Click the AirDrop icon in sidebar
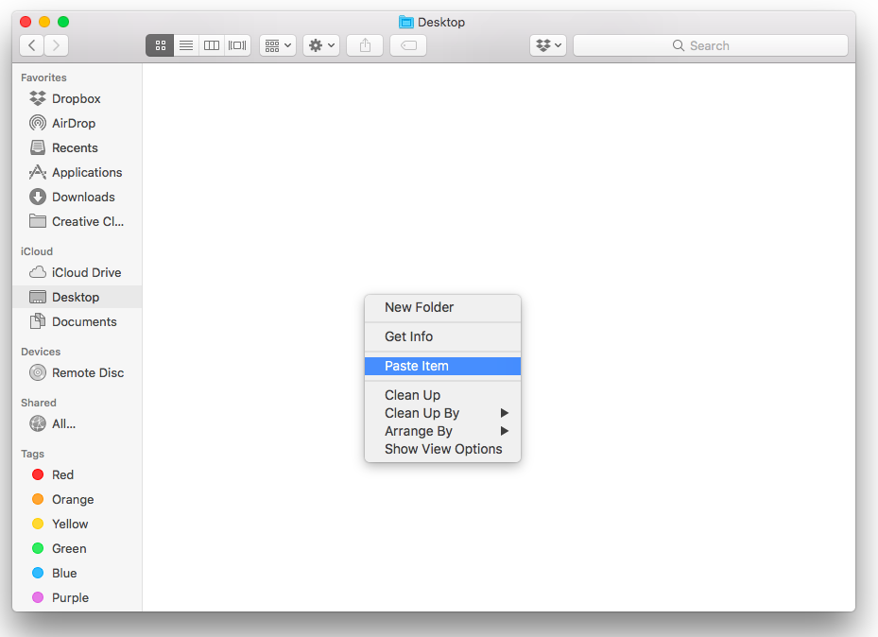878x637 pixels. point(38,123)
